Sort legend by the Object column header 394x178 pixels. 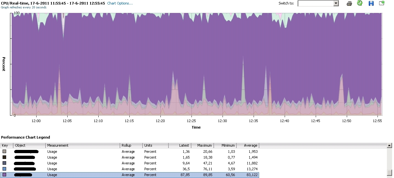pyautogui.click(x=29, y=145)
